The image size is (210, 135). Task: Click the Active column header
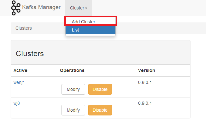click(20, 70)
